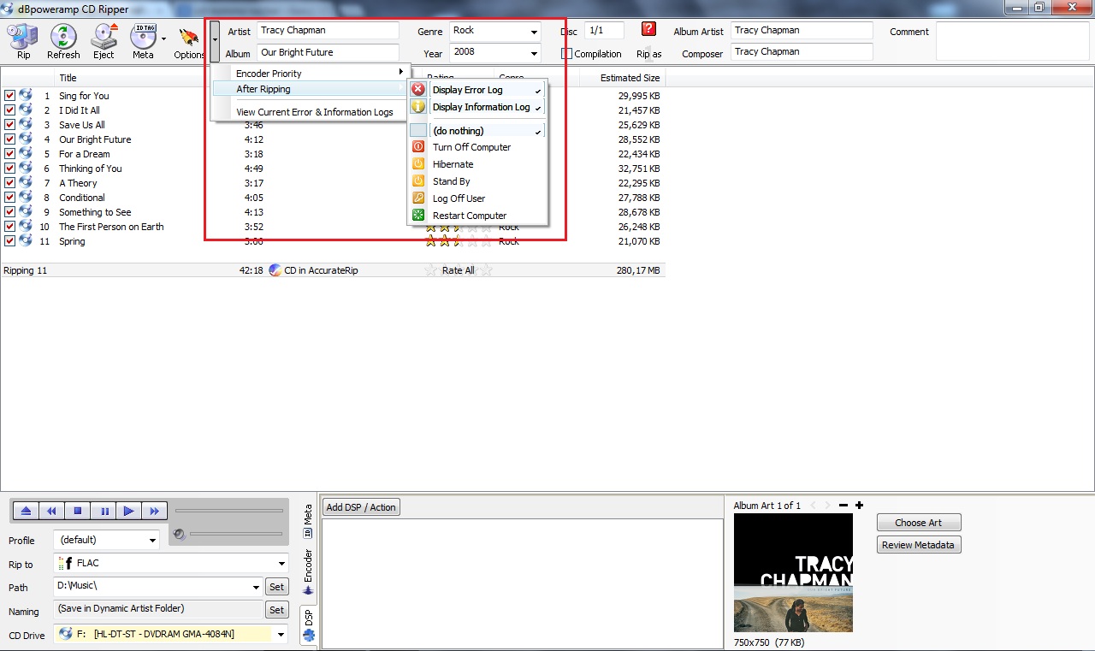Click the Choose Art button

918,523
